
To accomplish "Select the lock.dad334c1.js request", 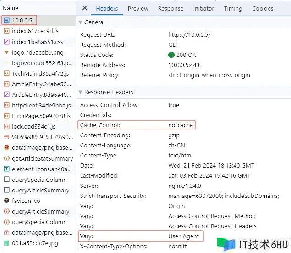I will pyautogui.click(x=33, y=126).
